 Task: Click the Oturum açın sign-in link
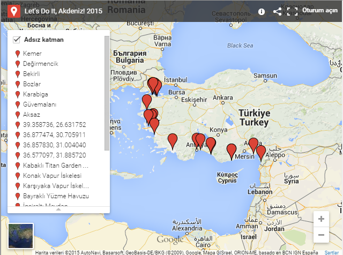click(x=320, y=11)
